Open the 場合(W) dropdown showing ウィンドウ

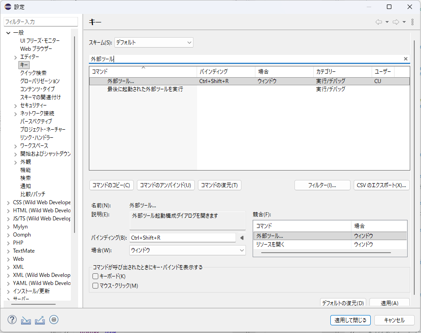click(187, 250)
